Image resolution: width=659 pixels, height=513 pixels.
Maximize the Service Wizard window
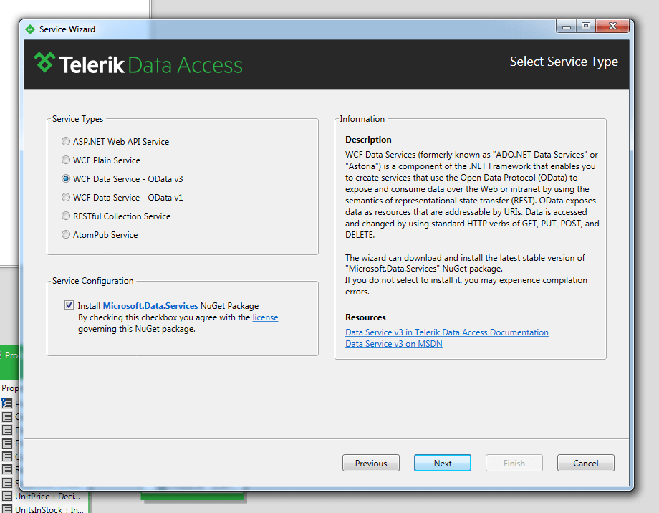tap(585, 27)
